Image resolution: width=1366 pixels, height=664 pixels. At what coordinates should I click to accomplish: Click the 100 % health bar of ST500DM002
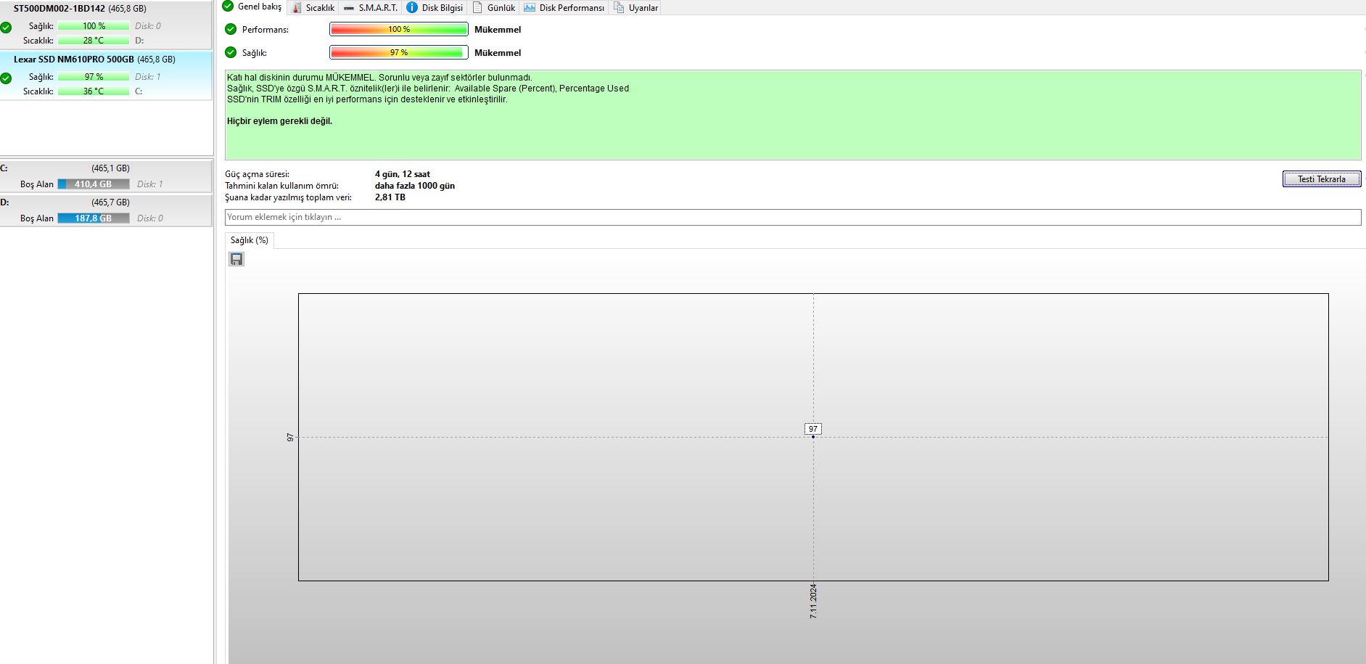point(94,26)
